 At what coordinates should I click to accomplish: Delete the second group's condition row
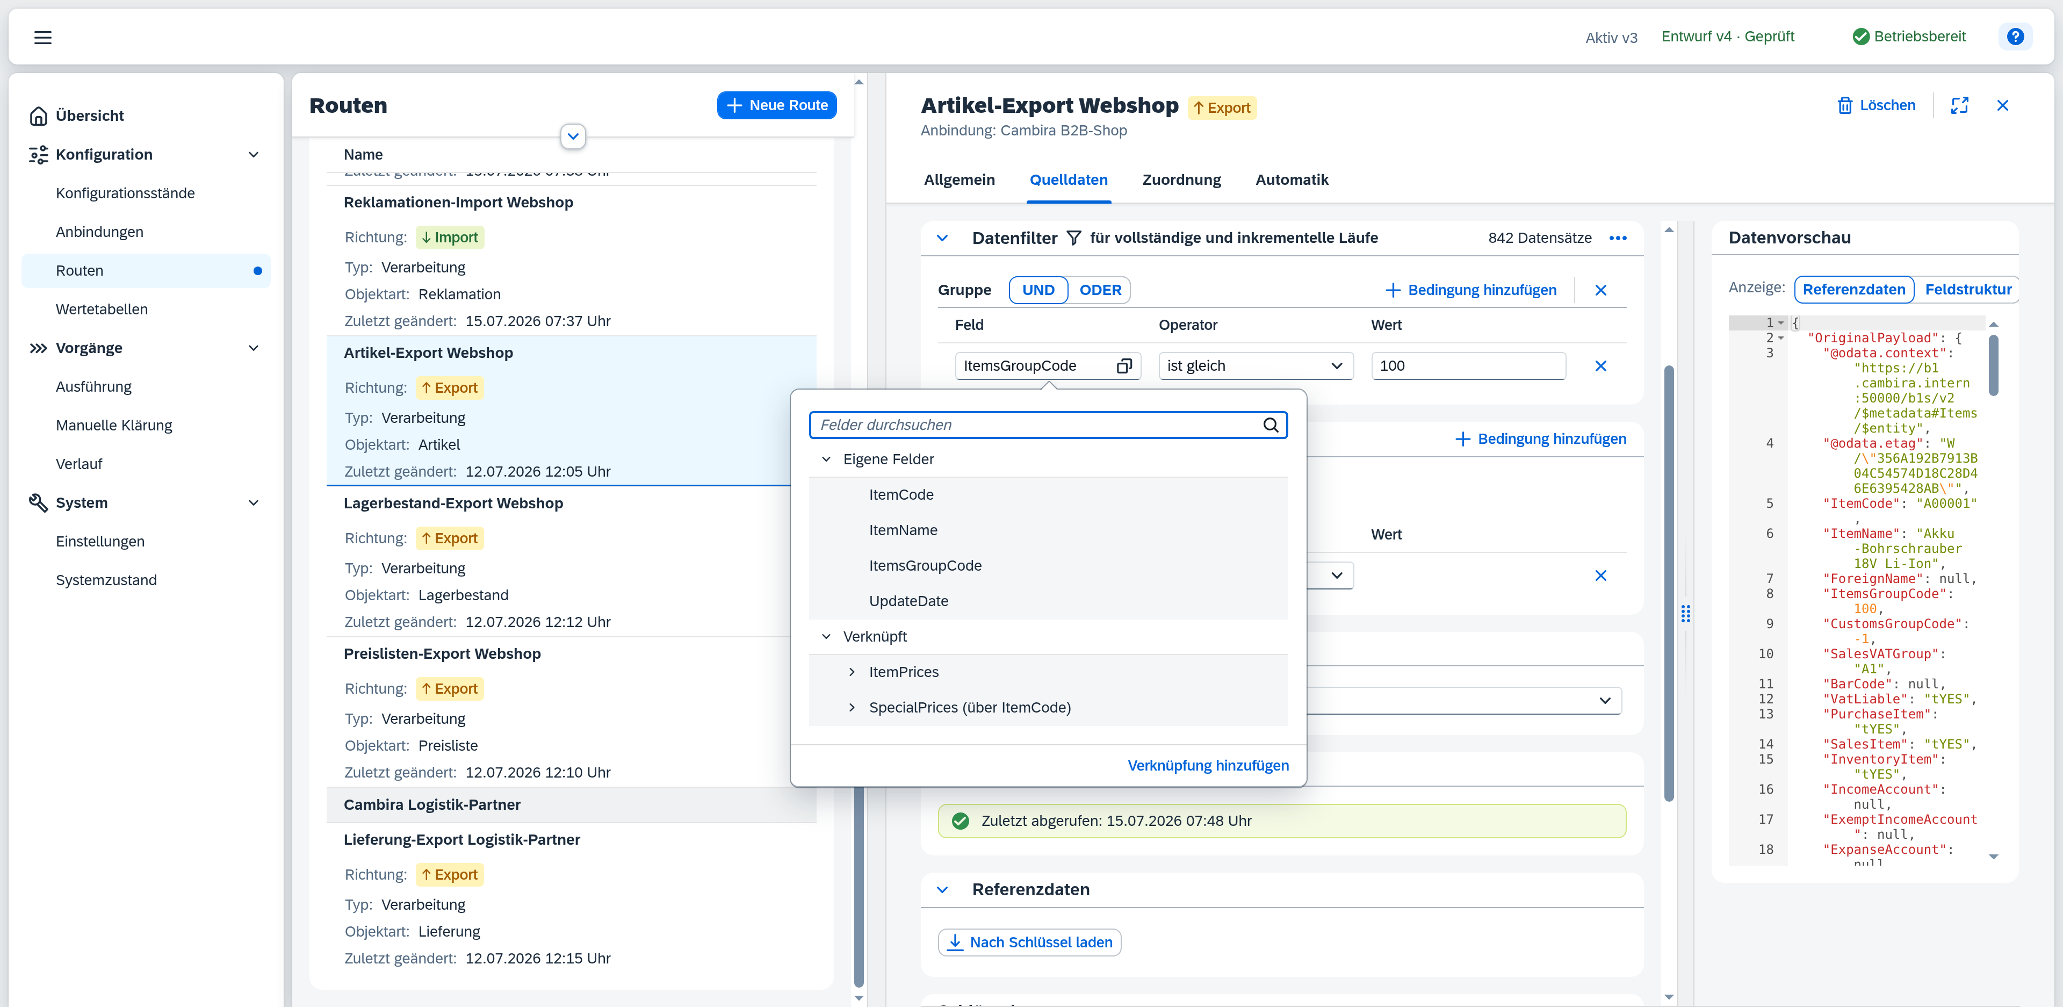1600,576
